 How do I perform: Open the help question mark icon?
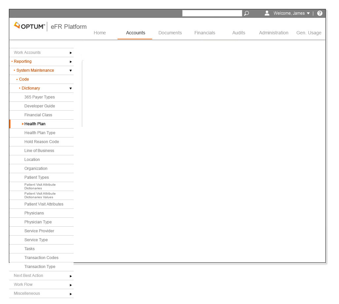320,14
